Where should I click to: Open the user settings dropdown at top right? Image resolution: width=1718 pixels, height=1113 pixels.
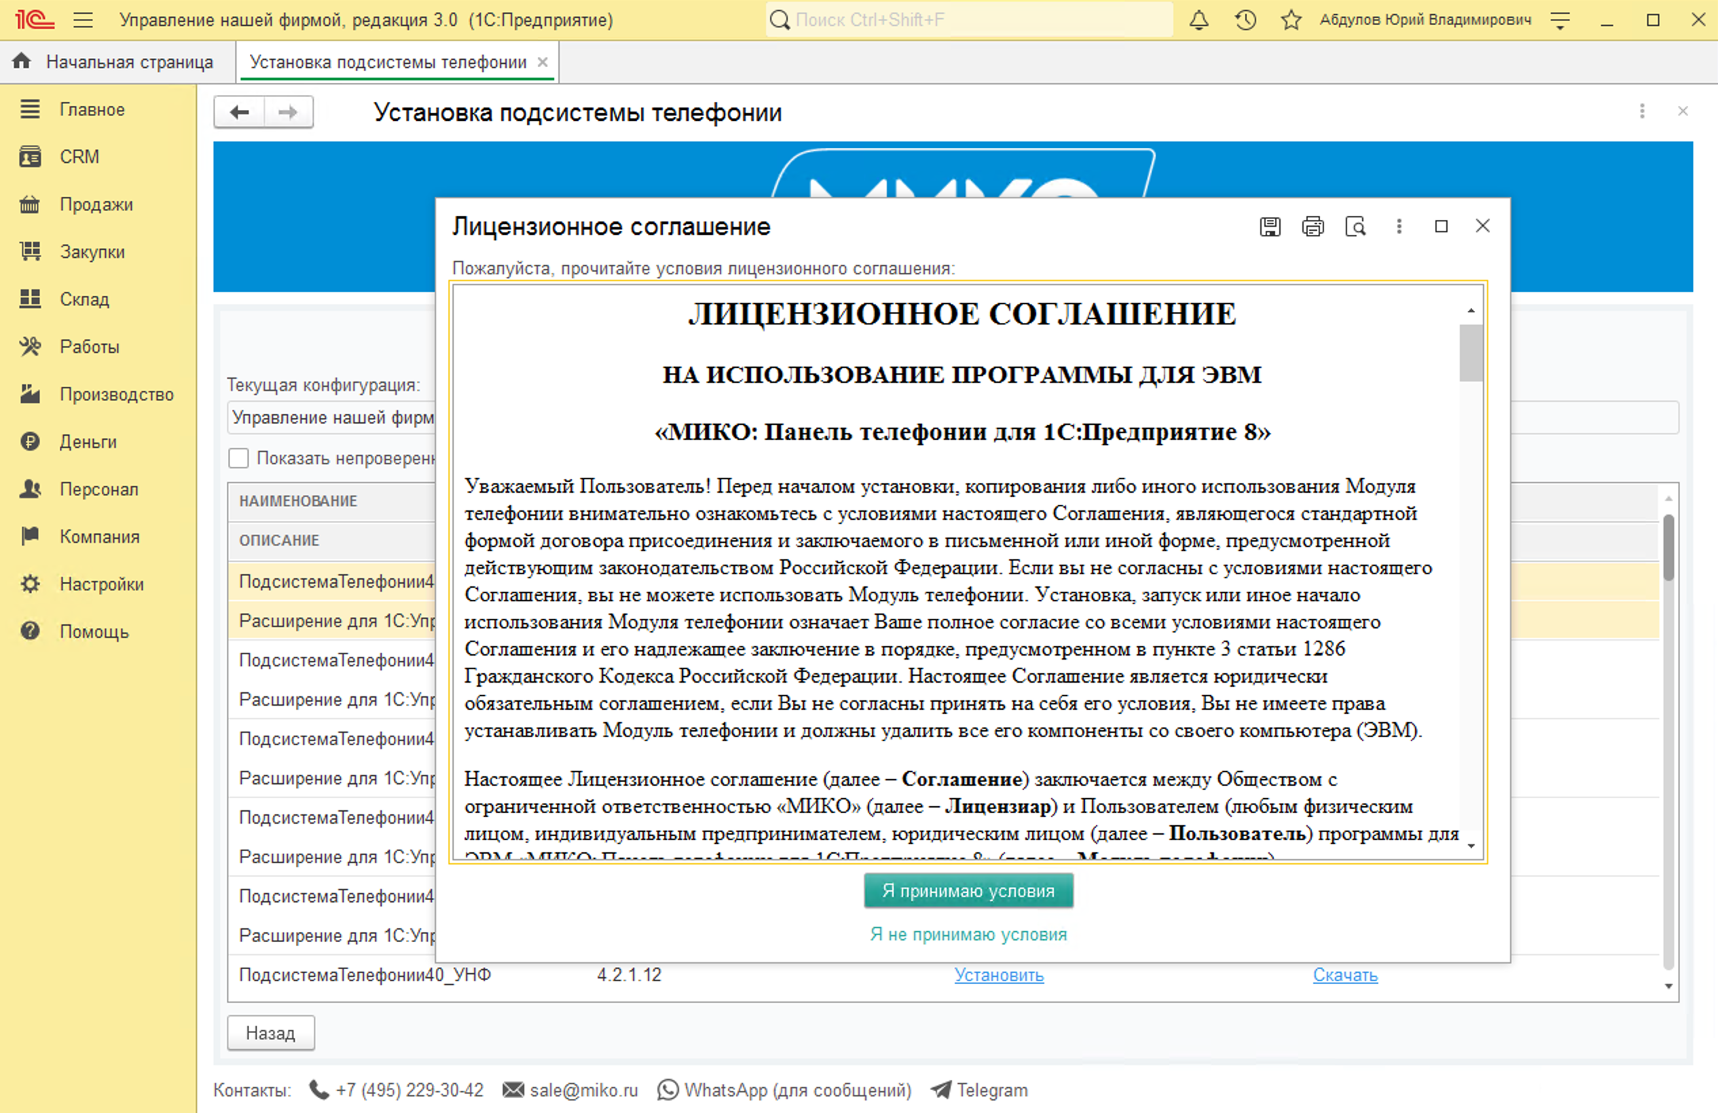coord(1559,20)
